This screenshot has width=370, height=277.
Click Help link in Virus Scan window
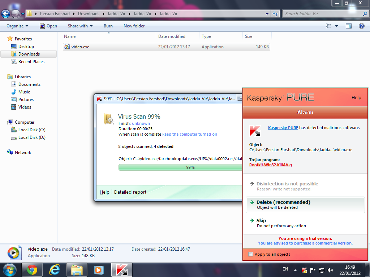(104, 192)
